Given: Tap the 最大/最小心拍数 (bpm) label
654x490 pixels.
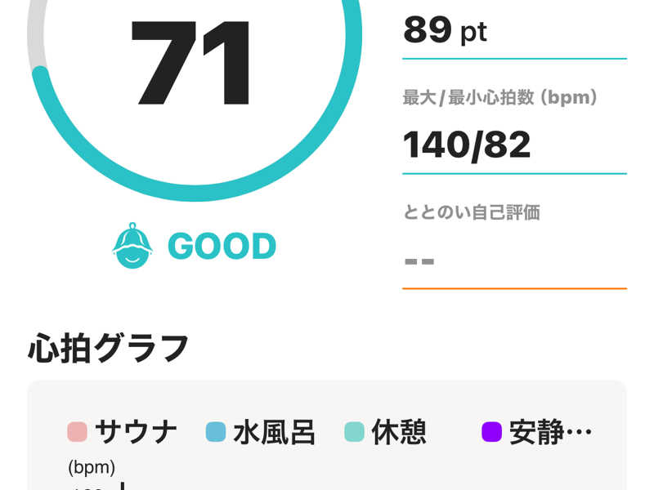Looking at the screenshot, I should 500,97.
